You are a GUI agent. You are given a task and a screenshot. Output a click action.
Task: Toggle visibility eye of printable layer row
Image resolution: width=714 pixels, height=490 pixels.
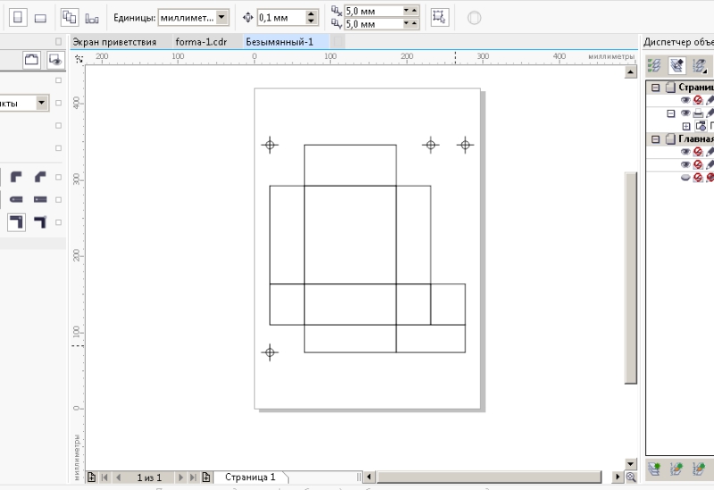coord(685,113)
